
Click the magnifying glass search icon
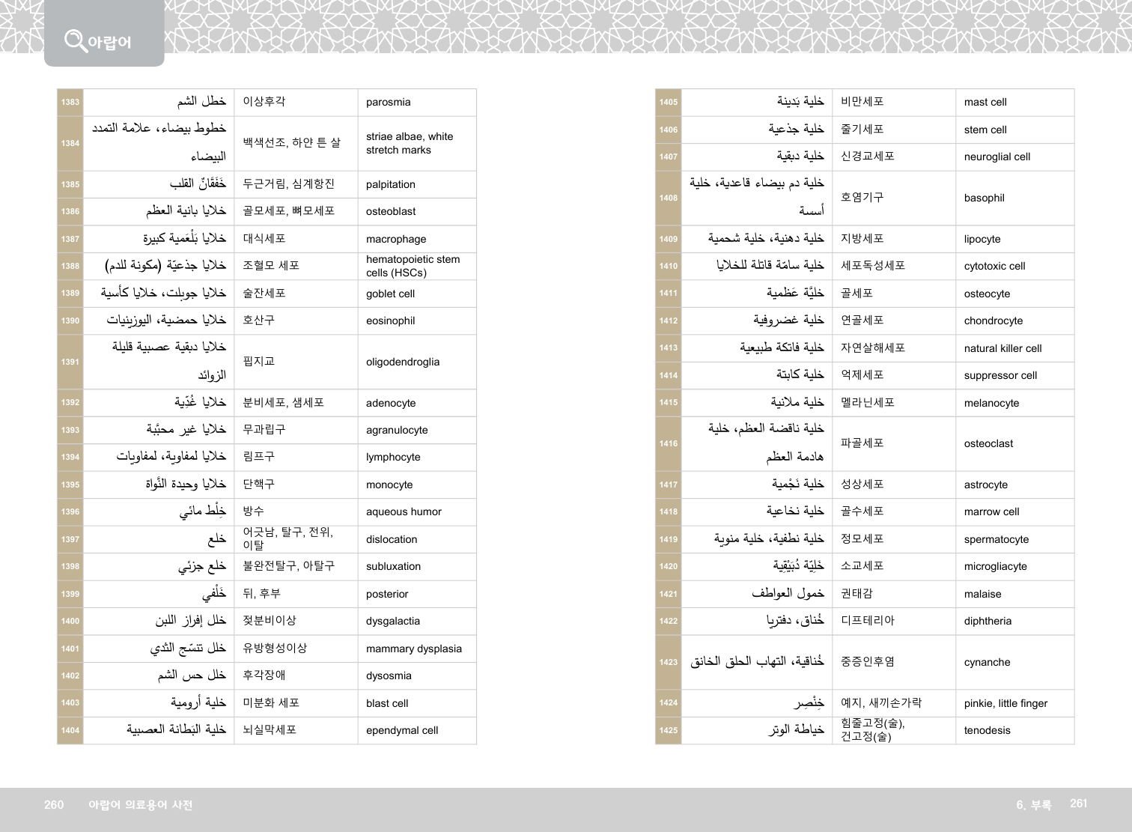pyautogui.click(x=75, y=40)
